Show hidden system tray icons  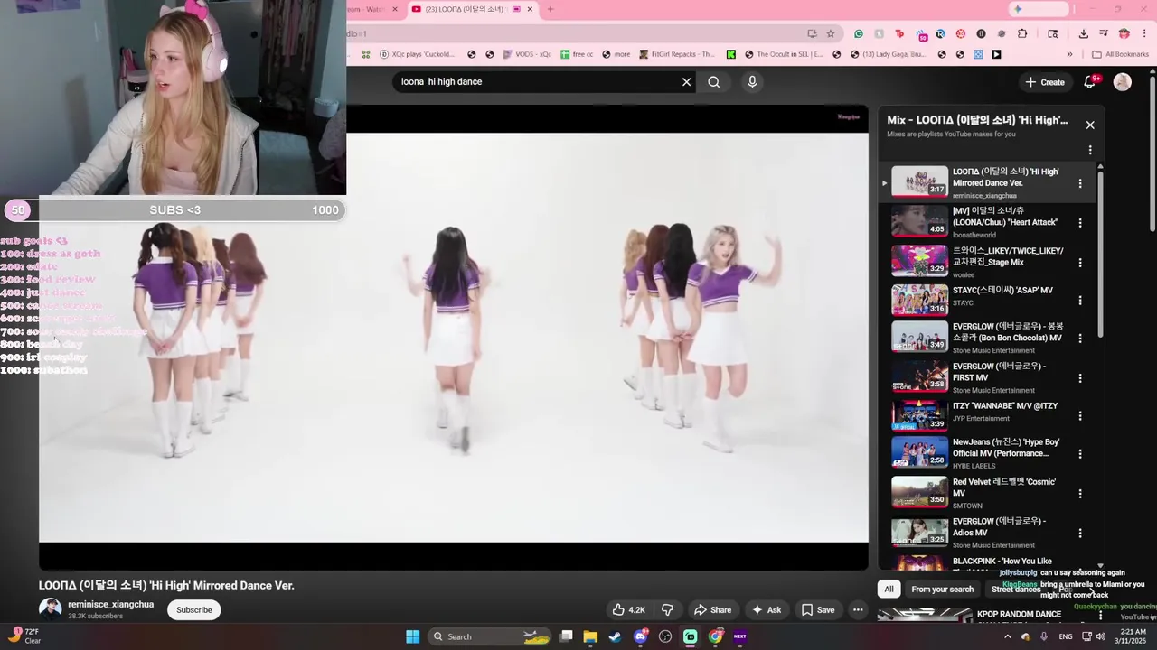coord(1008,636)
